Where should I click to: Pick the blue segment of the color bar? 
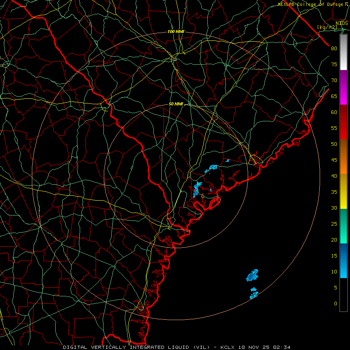coord(343,261)
